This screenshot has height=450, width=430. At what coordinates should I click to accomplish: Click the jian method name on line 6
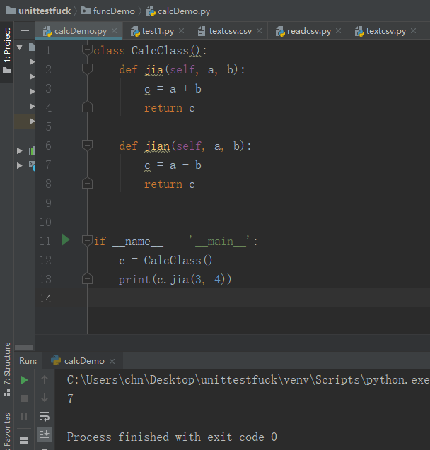pyautogui.click(x=157, y=146)
